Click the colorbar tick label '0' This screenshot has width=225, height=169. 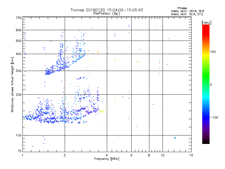[211, 85]
